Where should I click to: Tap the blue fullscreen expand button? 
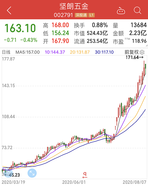point(32,173)
